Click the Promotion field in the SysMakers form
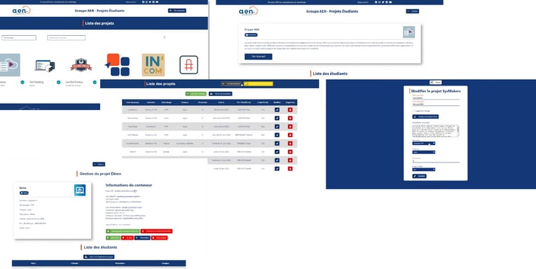Screen dimensions: 536x269 (436, 161)
